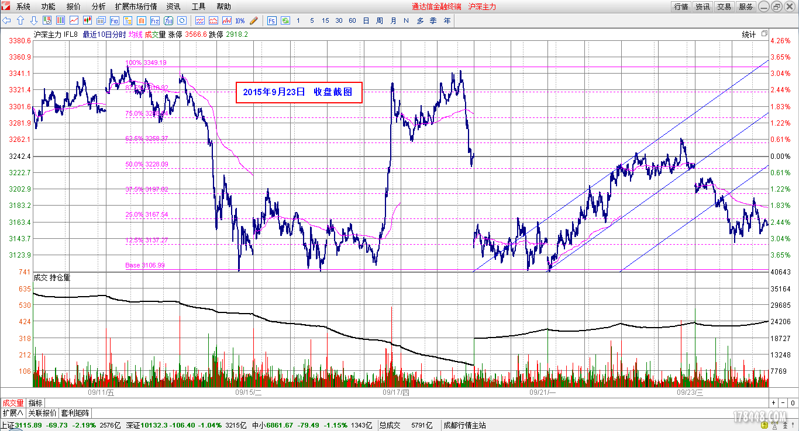Image resolution: width=799 pixels, height=431 pixels.
Task: Click the back (left arrow) toolbar icon
Action: click(x=7, y=20)
